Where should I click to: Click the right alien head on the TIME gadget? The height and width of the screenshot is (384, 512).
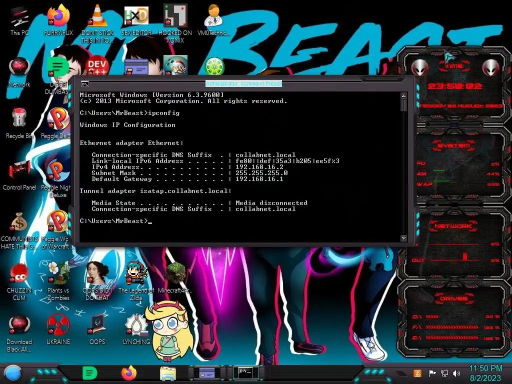pyautogui.click(x=491, y=68)
